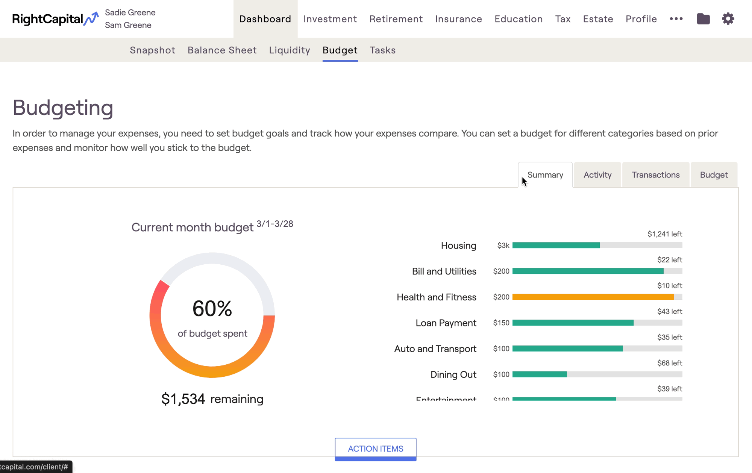Click the Dining Out category label
Image resolution: width=752 pixels, height=473 pixels.
pos(453,374)
